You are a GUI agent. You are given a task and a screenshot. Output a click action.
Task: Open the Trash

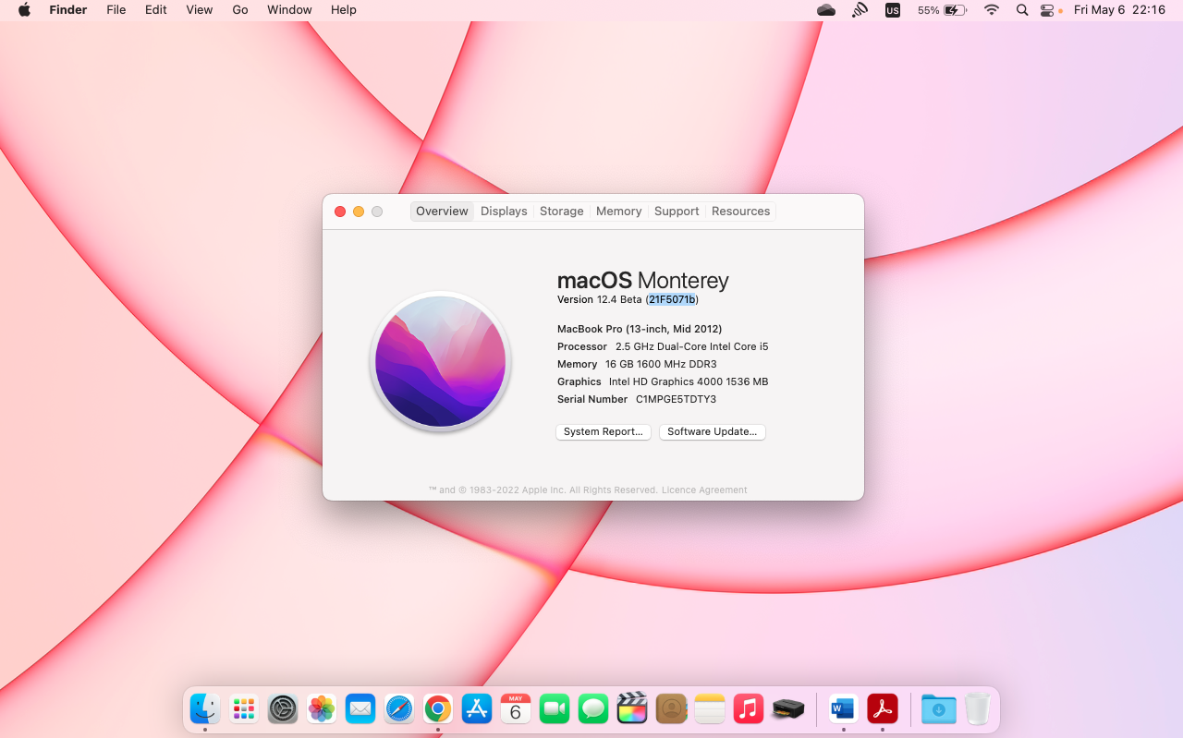click(977, 709)
